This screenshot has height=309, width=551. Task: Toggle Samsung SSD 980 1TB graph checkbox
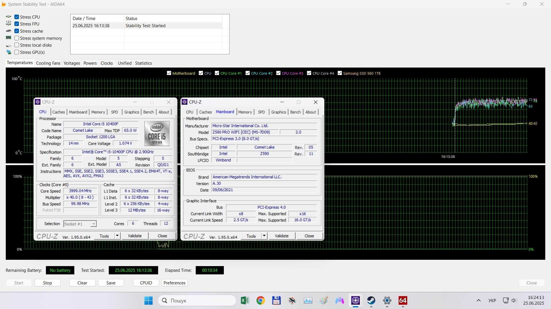[x=340, y=73]
